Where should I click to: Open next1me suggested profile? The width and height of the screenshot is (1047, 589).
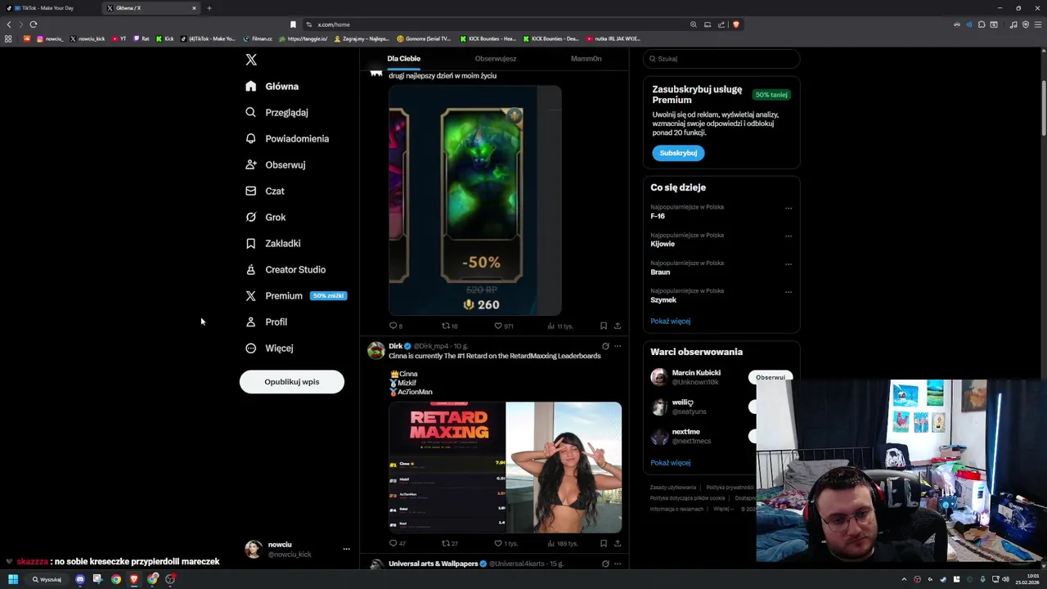[686, 432]
